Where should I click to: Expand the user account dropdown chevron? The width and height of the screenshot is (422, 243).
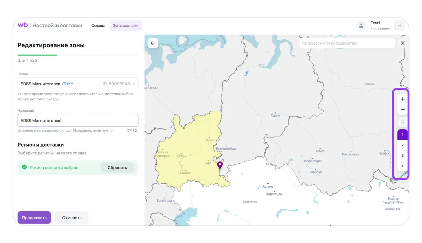tap(399, 26)
